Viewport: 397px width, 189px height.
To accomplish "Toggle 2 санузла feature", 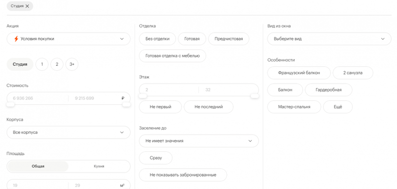I will point(353,73).
